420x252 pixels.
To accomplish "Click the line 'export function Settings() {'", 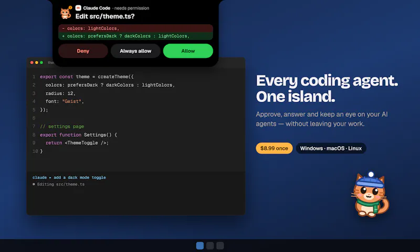I will 78,135.
